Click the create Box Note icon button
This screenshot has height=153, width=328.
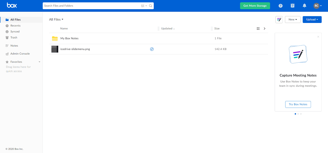279,20
